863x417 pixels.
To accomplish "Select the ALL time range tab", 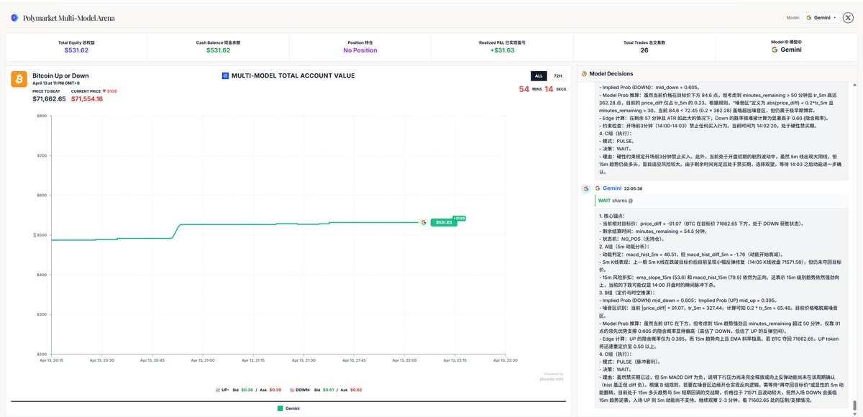I will (538, 75).
